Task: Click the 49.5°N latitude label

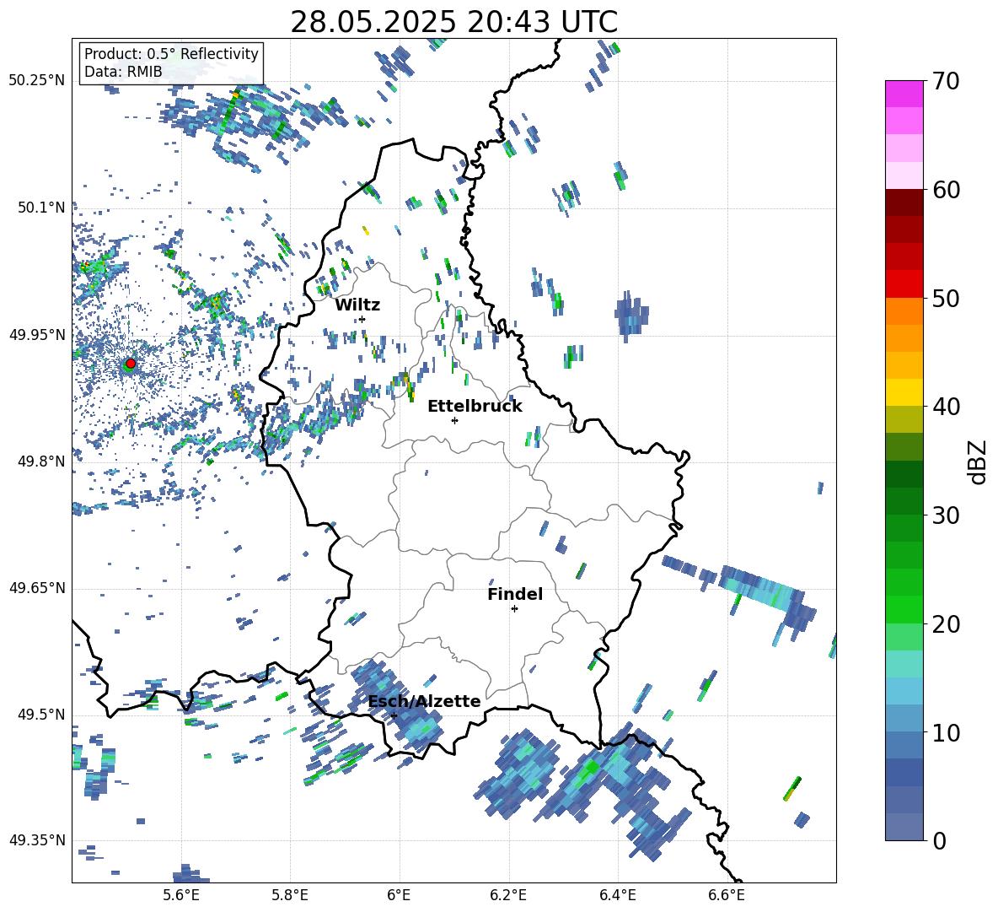Action: pyautogui.click(x=41, y=715)
